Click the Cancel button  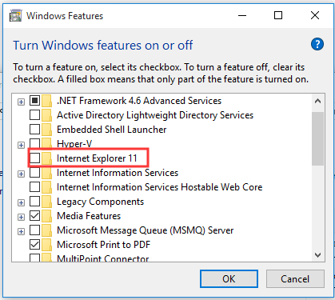295,279
